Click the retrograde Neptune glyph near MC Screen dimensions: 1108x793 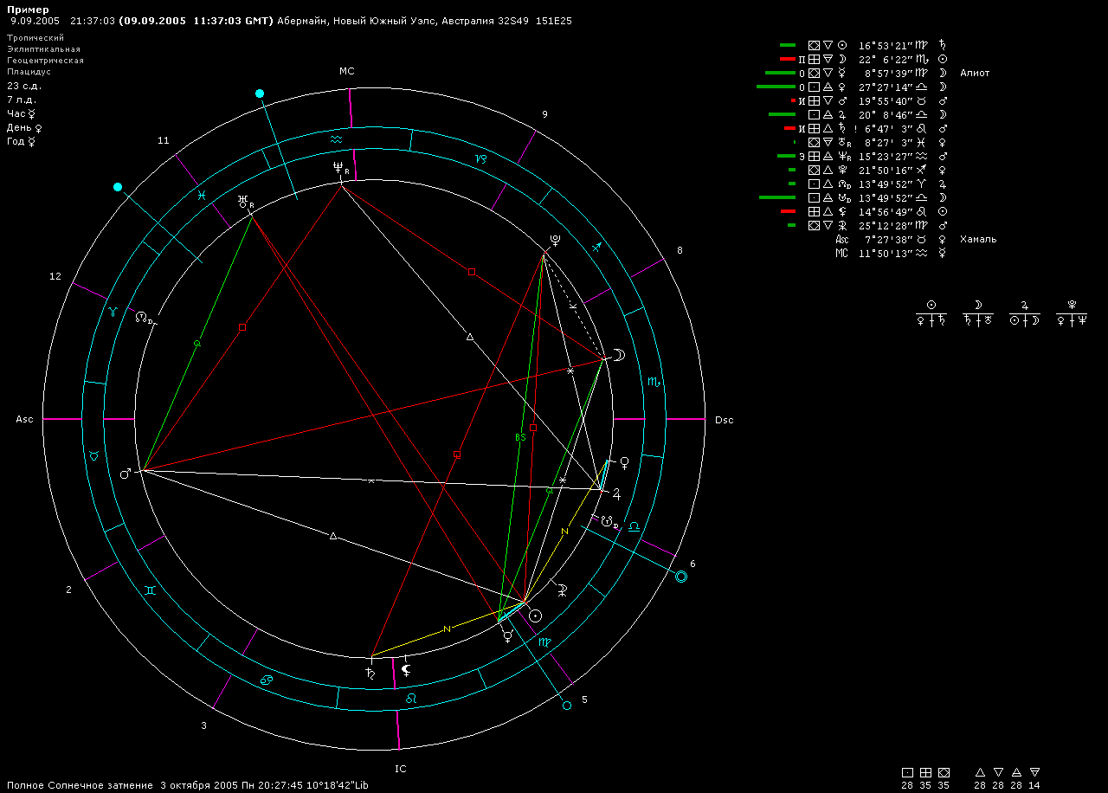pos(341,170)
